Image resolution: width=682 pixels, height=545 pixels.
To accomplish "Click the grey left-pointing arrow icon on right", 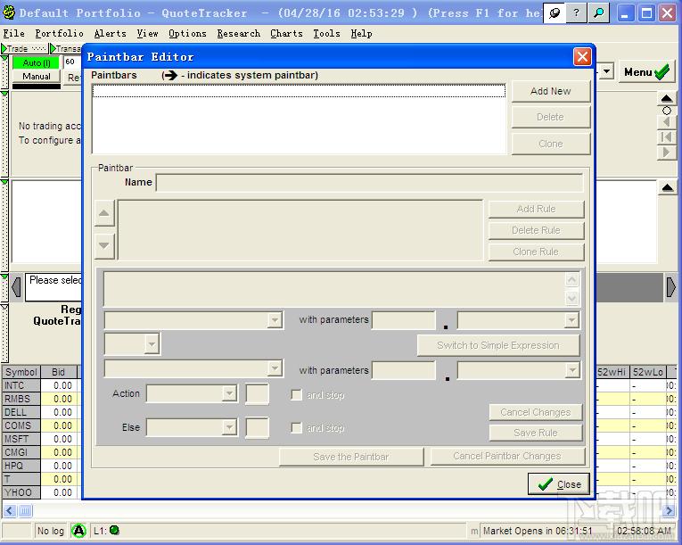I will pyautogui.click(x=666, y=122).
